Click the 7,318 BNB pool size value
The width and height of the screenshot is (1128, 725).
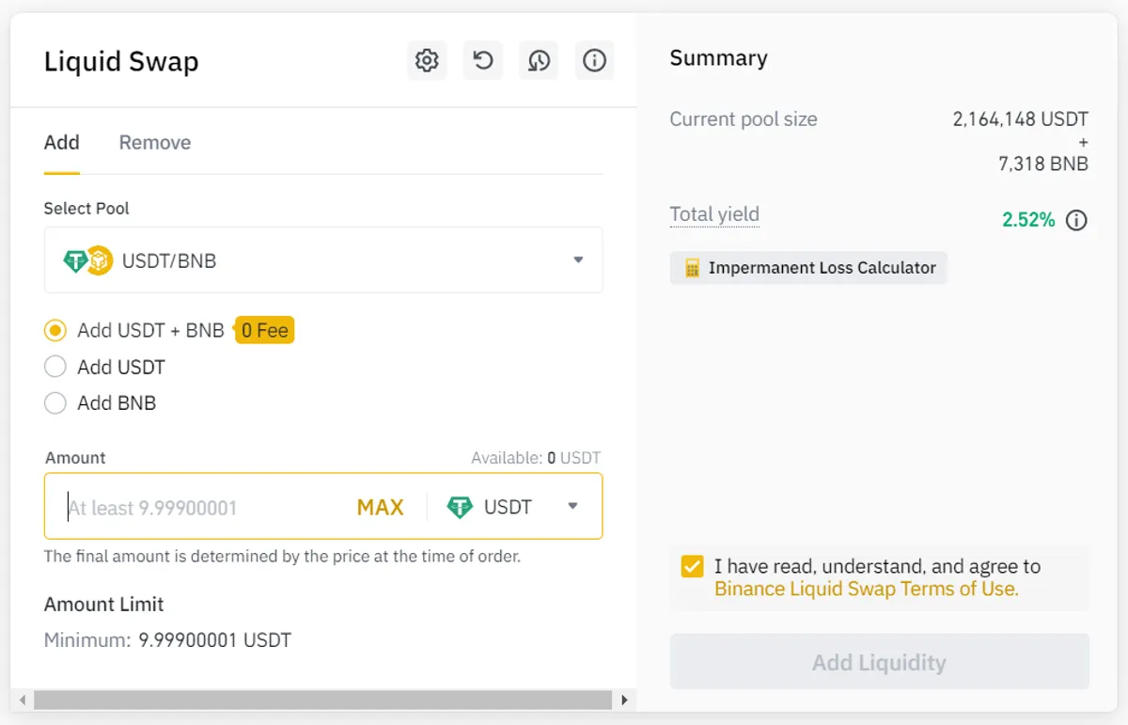1043,164
